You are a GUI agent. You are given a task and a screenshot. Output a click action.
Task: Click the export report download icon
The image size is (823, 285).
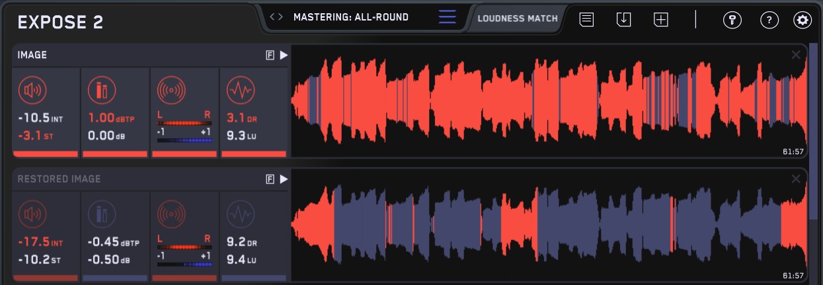(x=623, y=20)
